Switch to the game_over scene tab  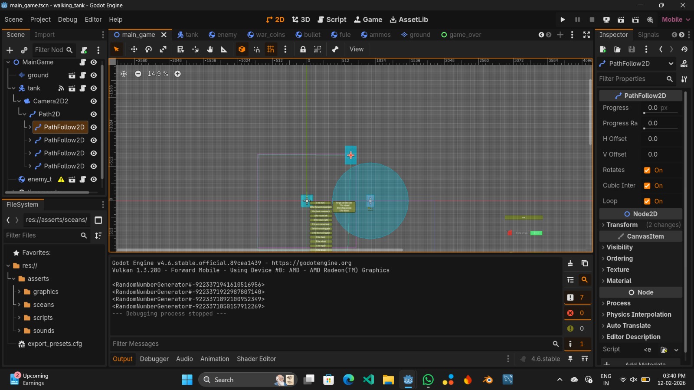(461, 35)
